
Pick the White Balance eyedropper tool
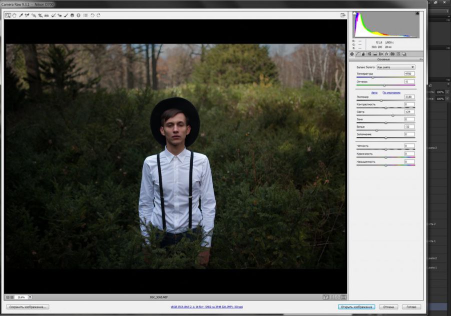(21, 15)
